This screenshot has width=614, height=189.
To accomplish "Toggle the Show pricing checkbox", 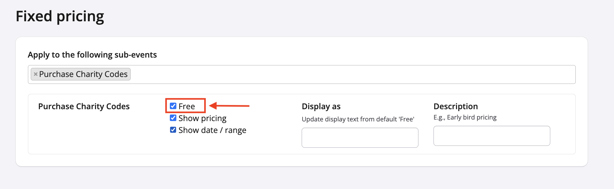I will click(173, 118).
